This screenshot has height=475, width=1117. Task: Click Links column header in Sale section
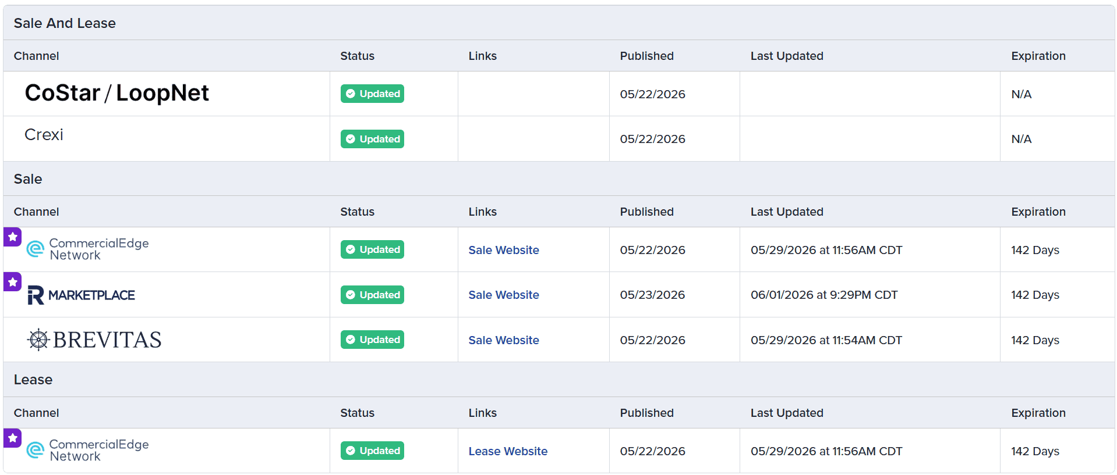pos(483,212)
